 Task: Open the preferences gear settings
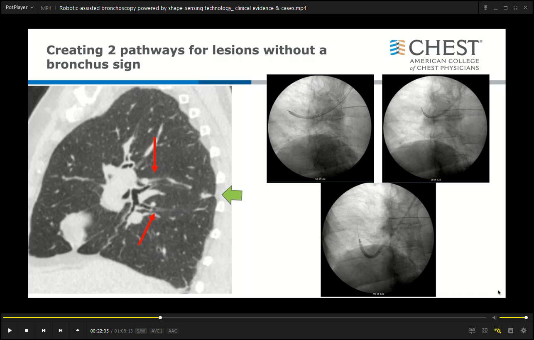[x=524, y=330]
